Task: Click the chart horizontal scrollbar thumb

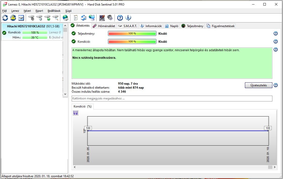Action: (270, 167)
